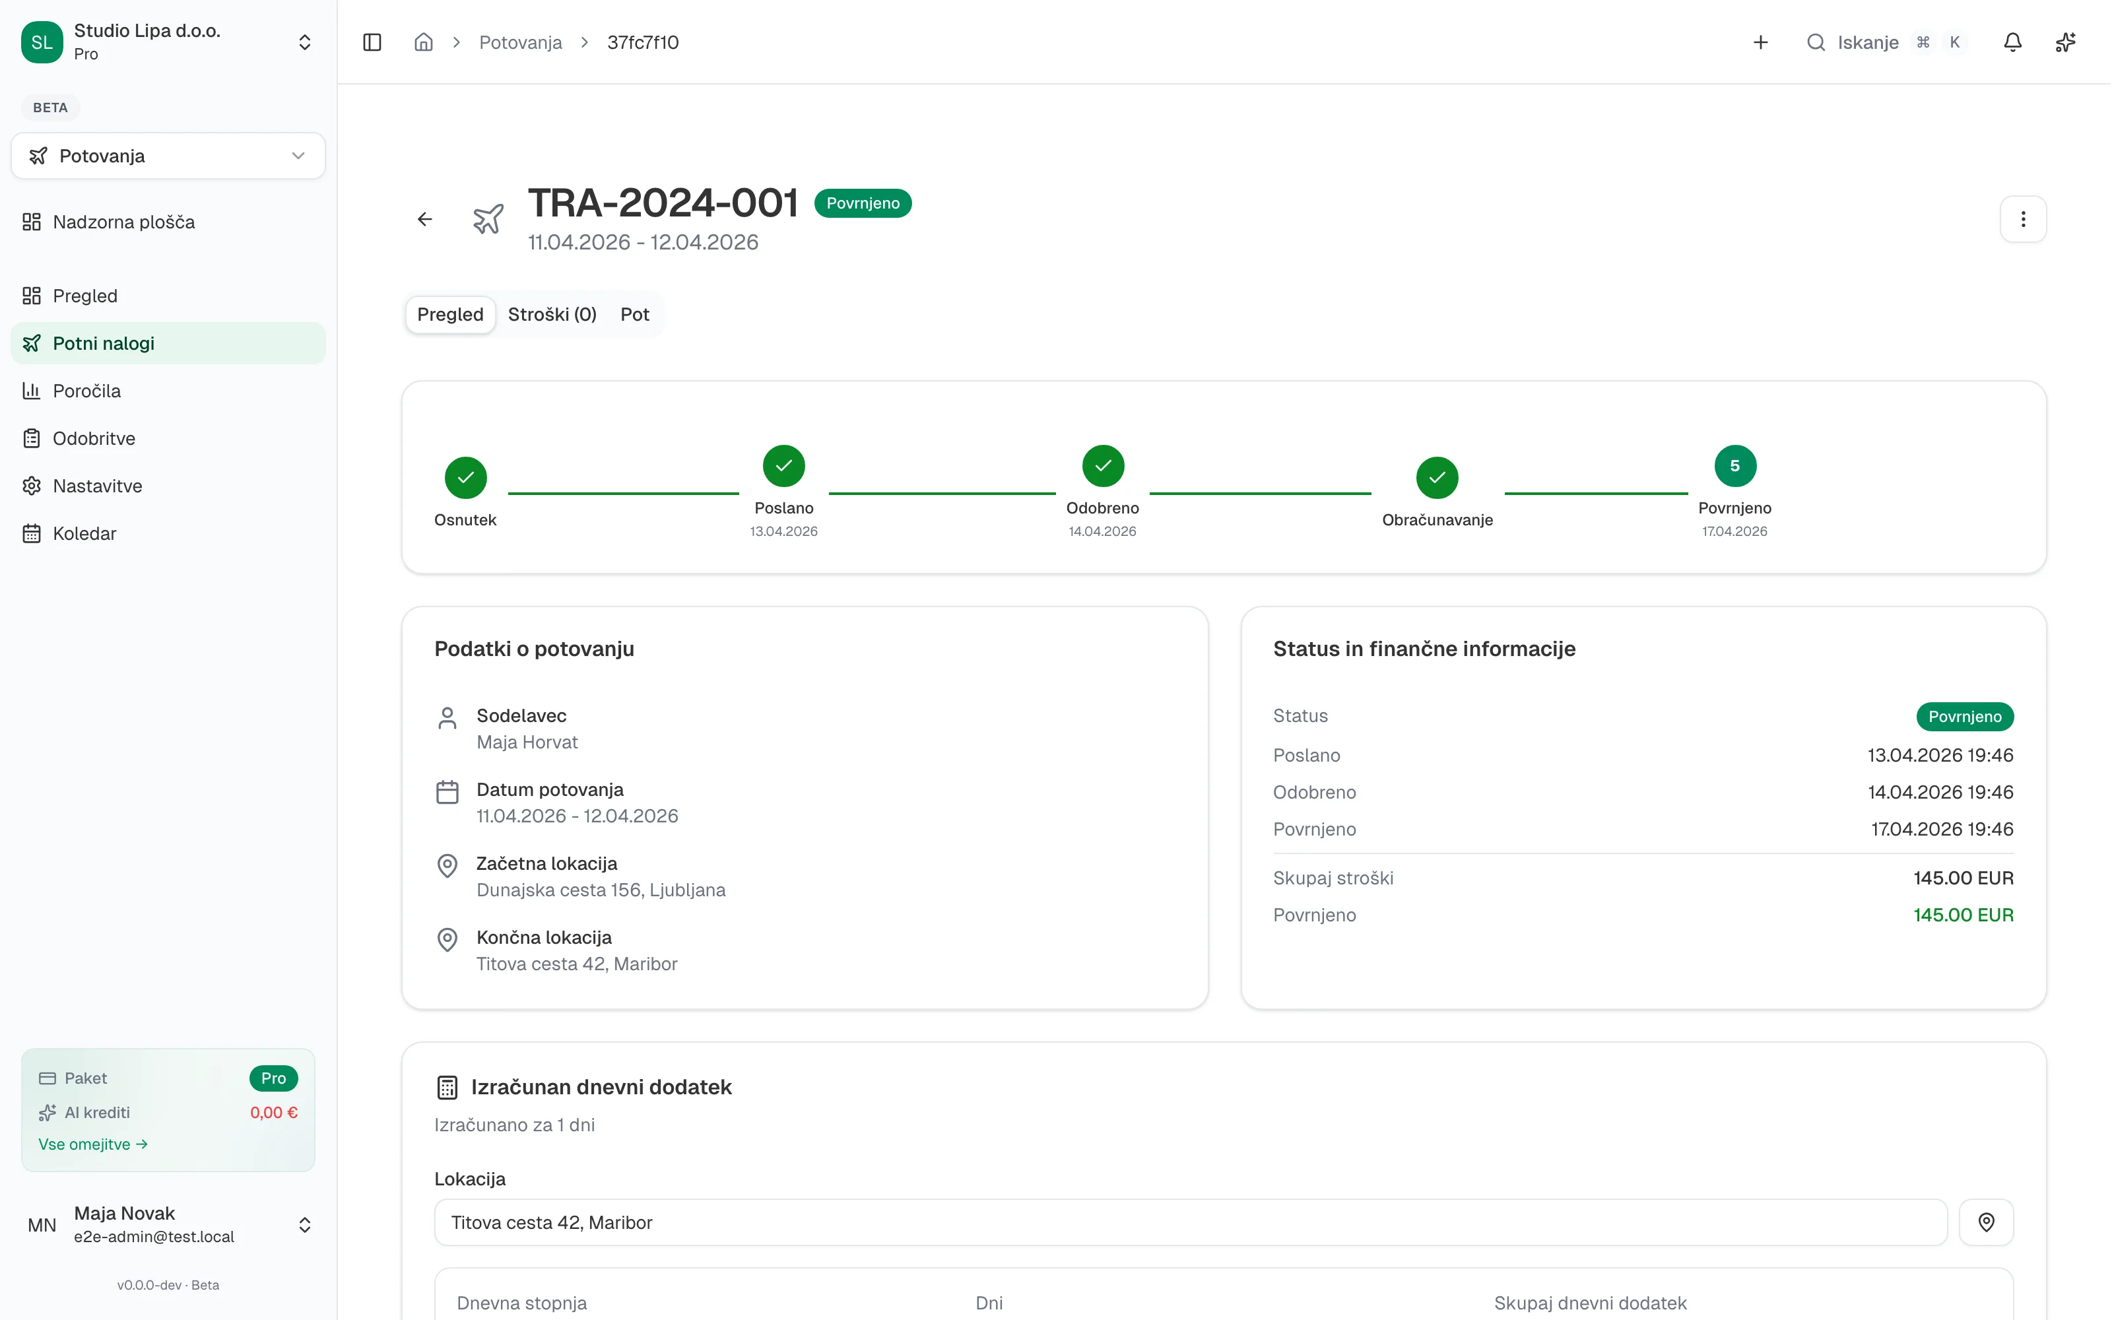Open Nastavitve in the sidebar
Image resolution: width=2112 pixels, height=1320 pixels.
point(168,486)
